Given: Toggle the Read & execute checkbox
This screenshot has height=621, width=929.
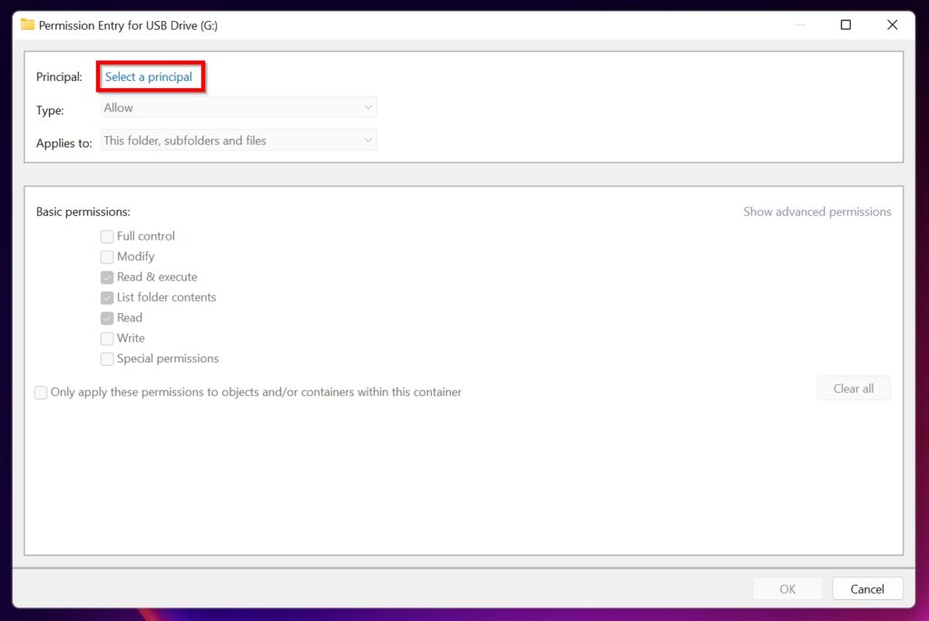Looking at the screenshot, I should pos(107,277).
